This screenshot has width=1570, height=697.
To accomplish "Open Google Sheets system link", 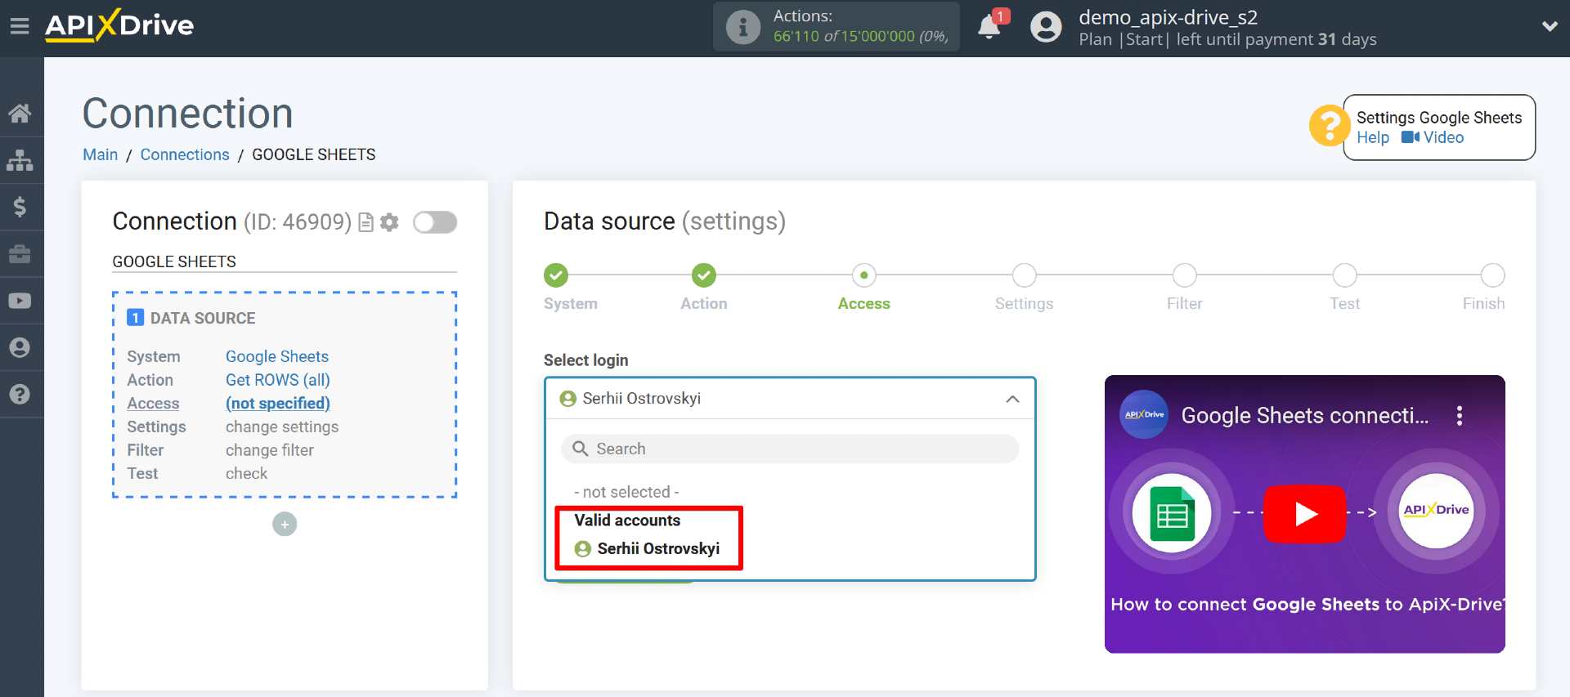I will click(277, 356).
